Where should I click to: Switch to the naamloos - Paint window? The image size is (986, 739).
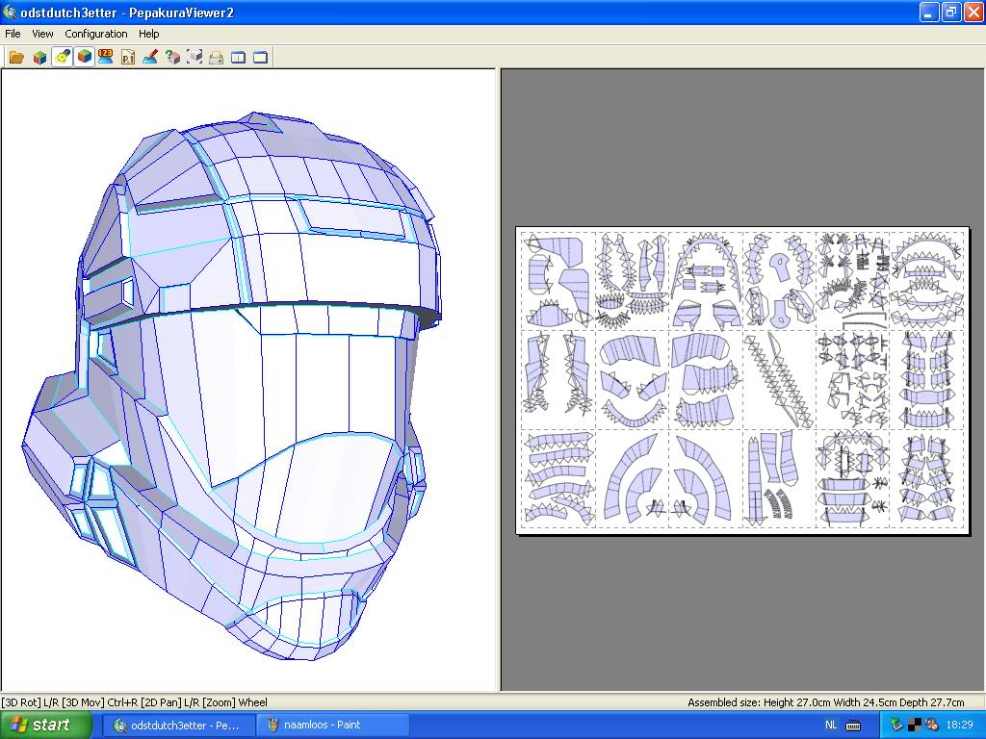pyautogui.click(x=332, y=726)
